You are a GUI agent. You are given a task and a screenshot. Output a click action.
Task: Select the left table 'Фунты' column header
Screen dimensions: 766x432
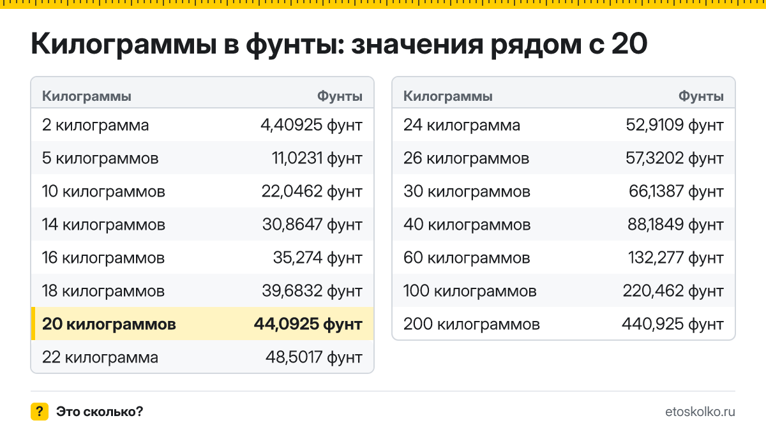coord(340,96)
